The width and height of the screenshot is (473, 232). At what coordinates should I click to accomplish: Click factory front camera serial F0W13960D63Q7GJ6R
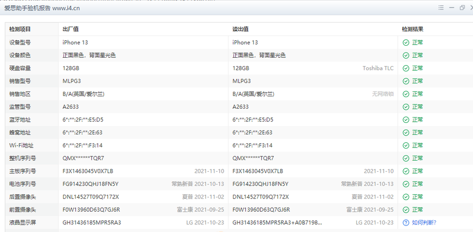click(91, 210)
